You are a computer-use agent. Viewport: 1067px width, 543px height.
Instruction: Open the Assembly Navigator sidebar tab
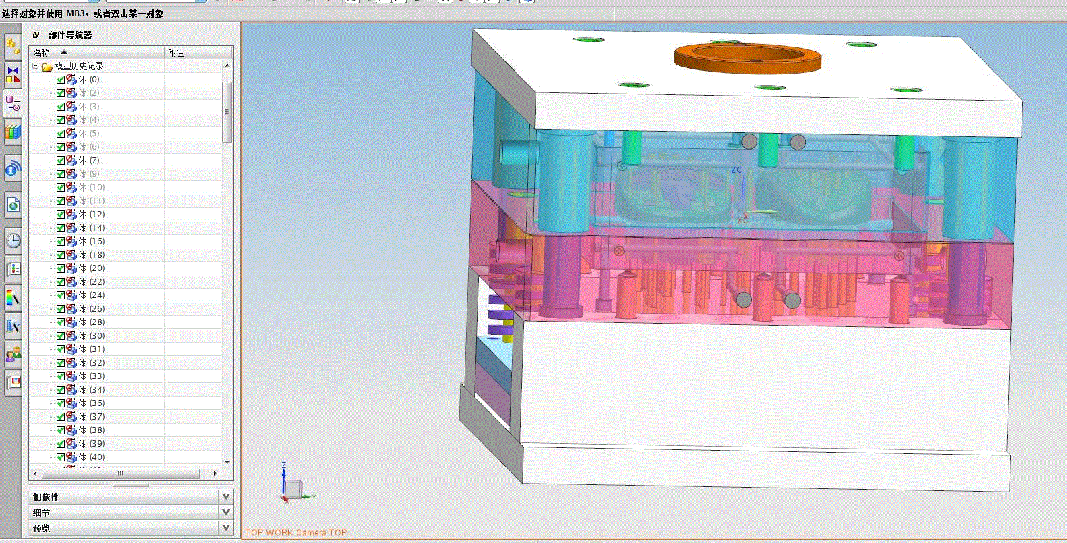pos(13,47)
